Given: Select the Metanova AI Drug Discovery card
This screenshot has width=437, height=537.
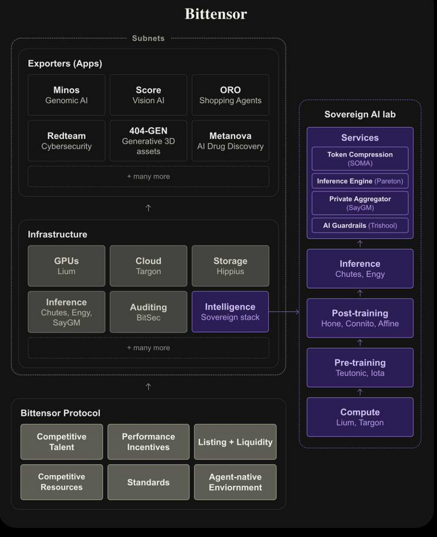Looking at the screenshot, I should click(231, 141).
